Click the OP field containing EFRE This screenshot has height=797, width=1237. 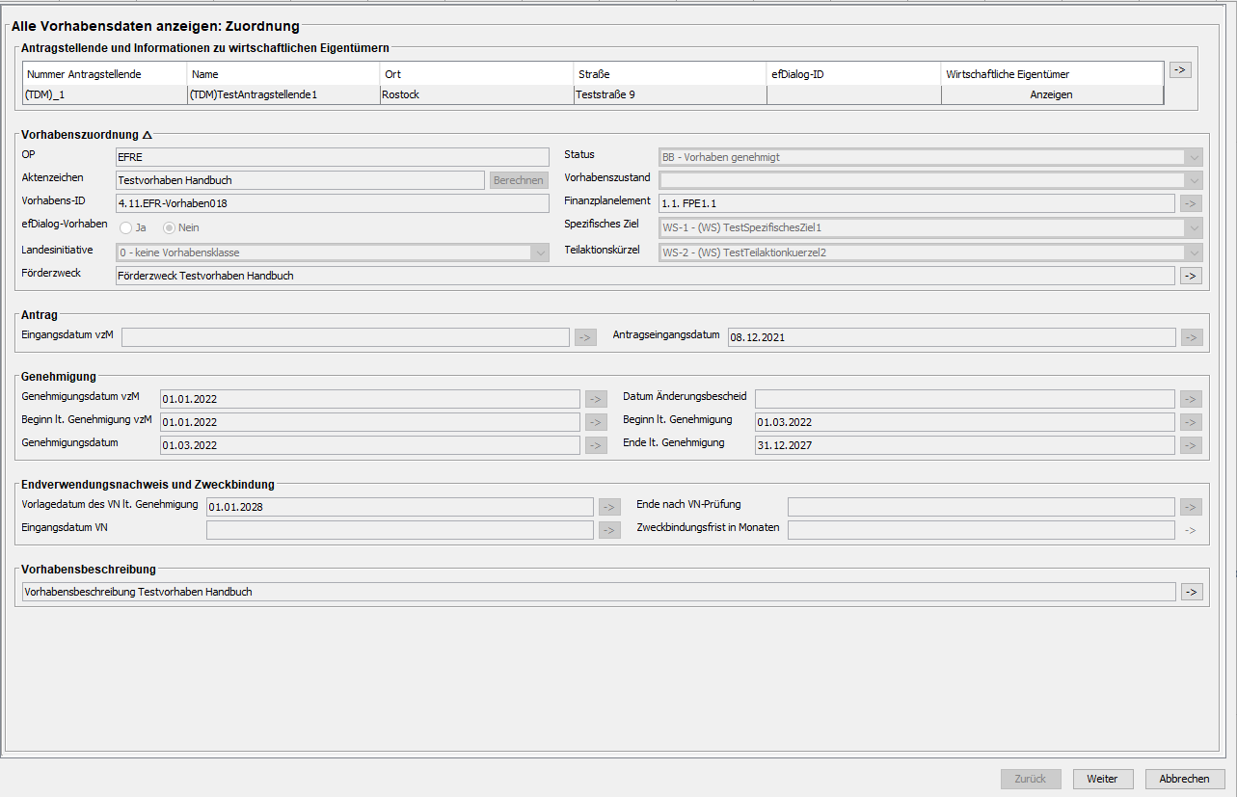(332, 157)
